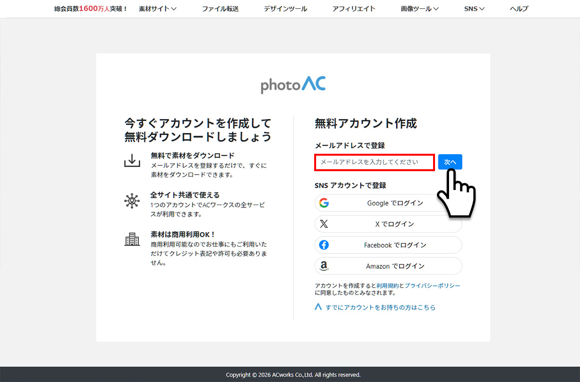Click the Google logo icon
Image resolution: width=580 pixels, height=382 pixels.
[x=324, y=203]
